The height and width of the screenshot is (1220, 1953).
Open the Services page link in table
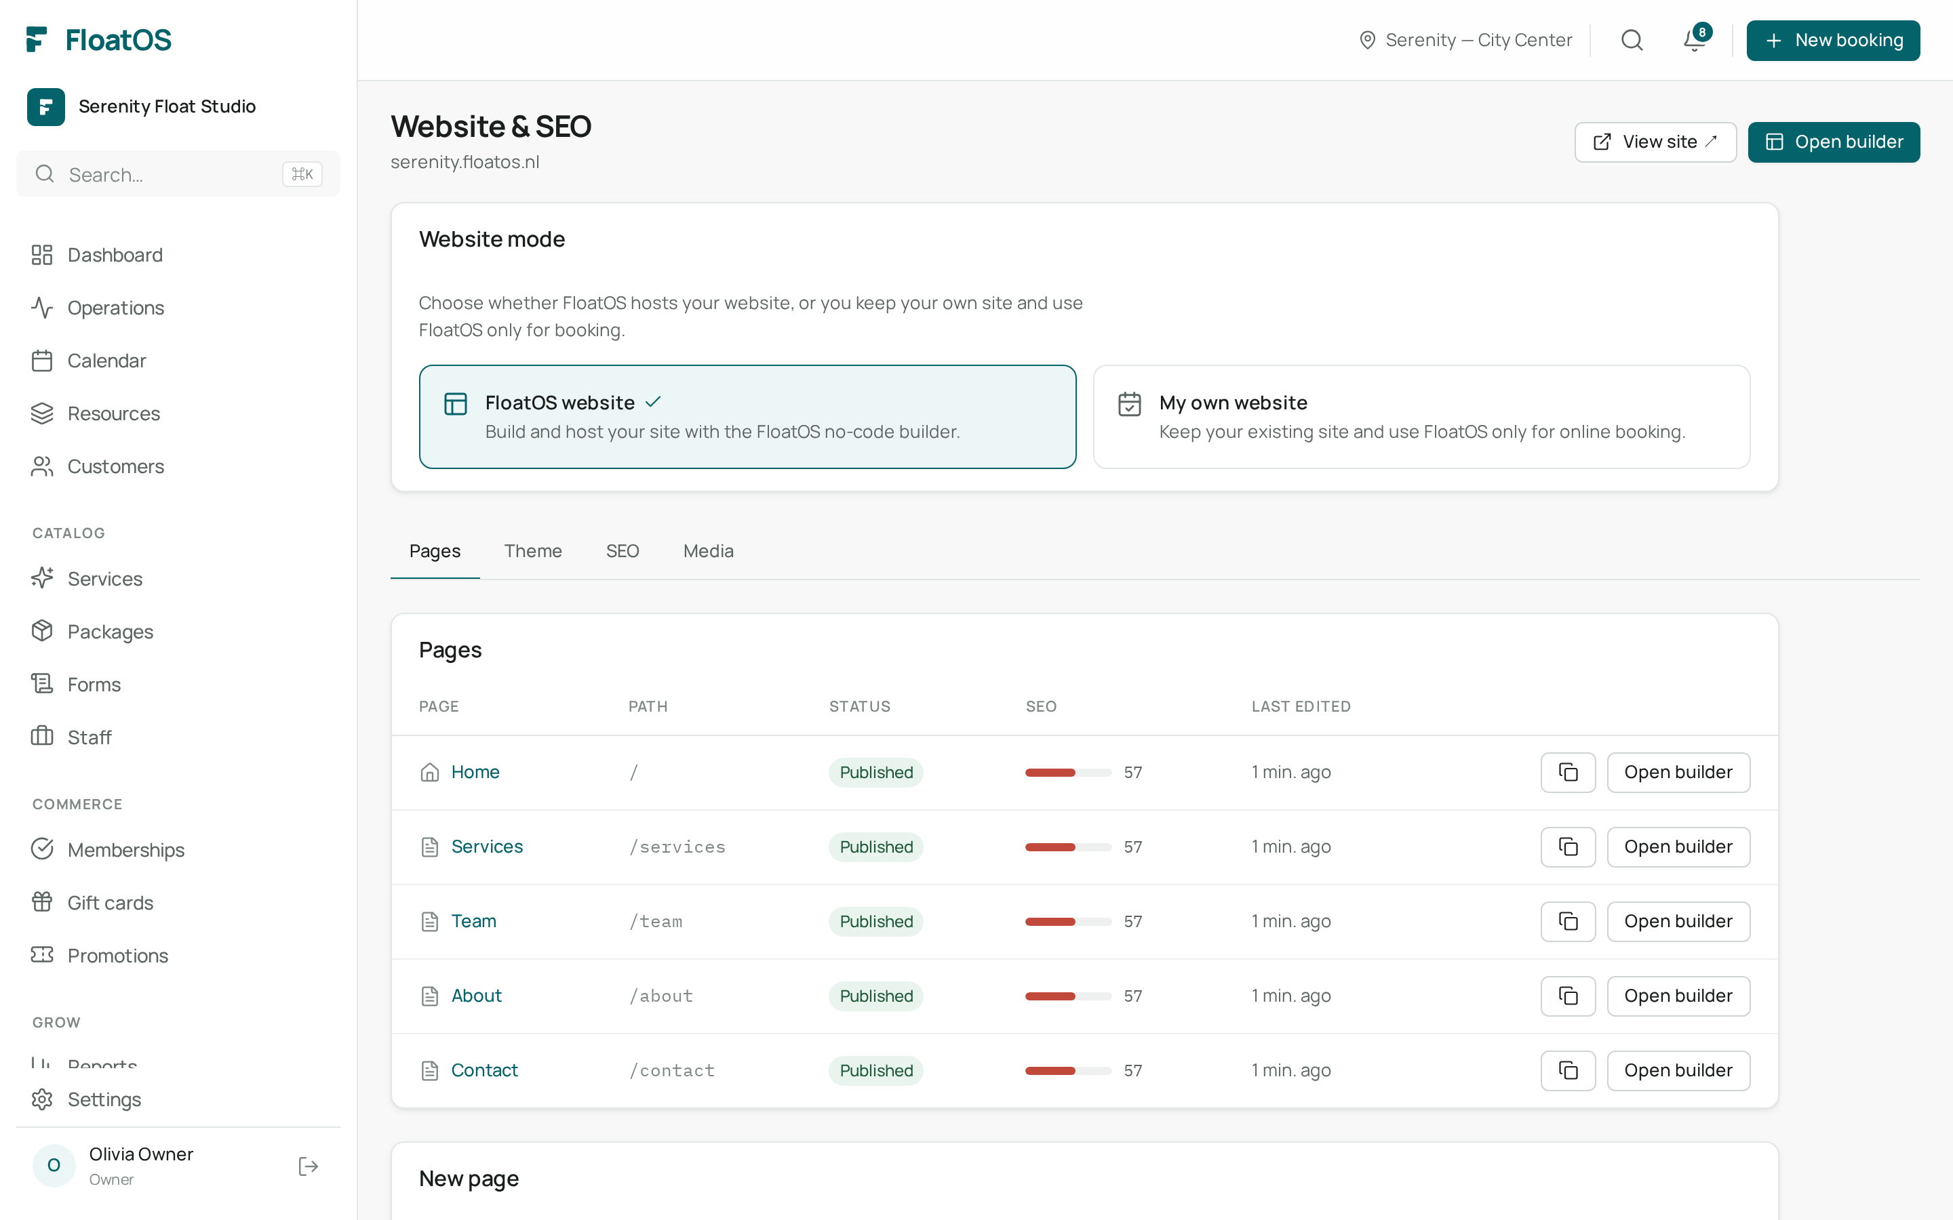click(x=487, y=847)
